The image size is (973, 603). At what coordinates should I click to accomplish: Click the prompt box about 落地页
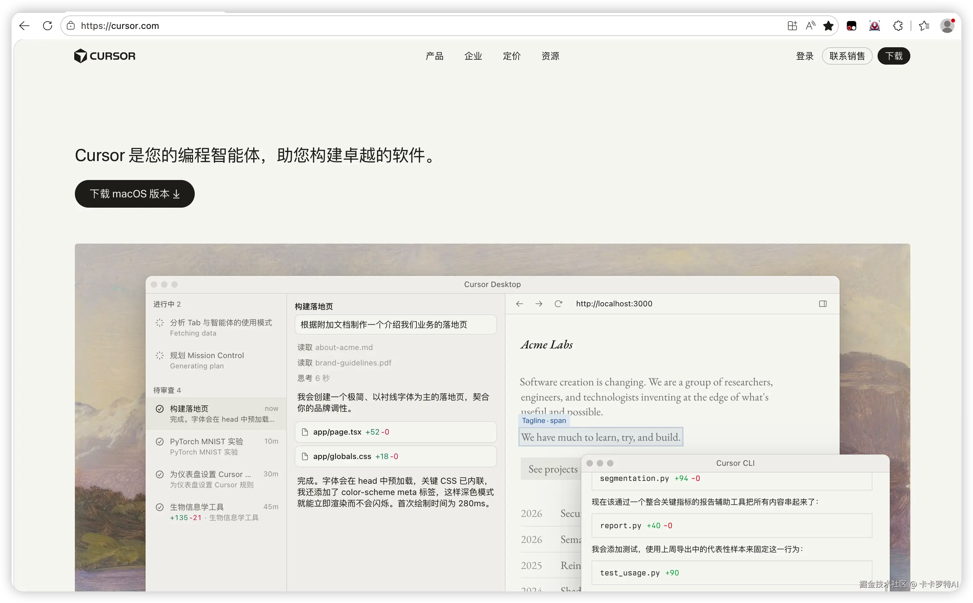(396, 325)
